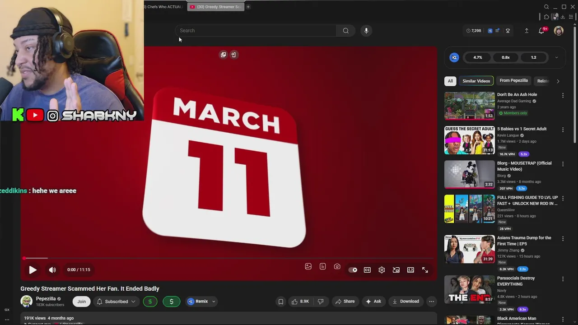
Task: Click the vidIQ logo in header
Action: pyautogui.click(x=490, y=31)
